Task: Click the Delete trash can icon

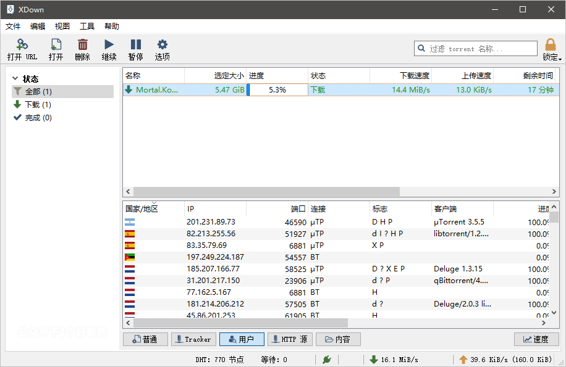Action: (x=83, y=44)
